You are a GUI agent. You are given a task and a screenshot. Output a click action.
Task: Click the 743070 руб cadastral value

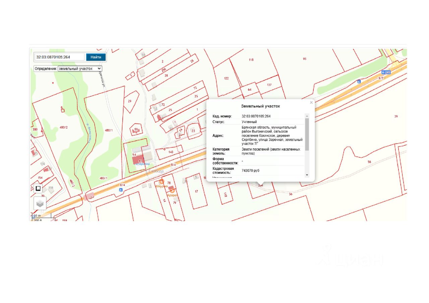pyautogui.click(x=251, y=171)
